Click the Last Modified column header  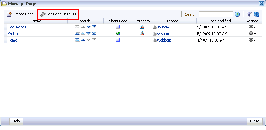pos(220,21)
